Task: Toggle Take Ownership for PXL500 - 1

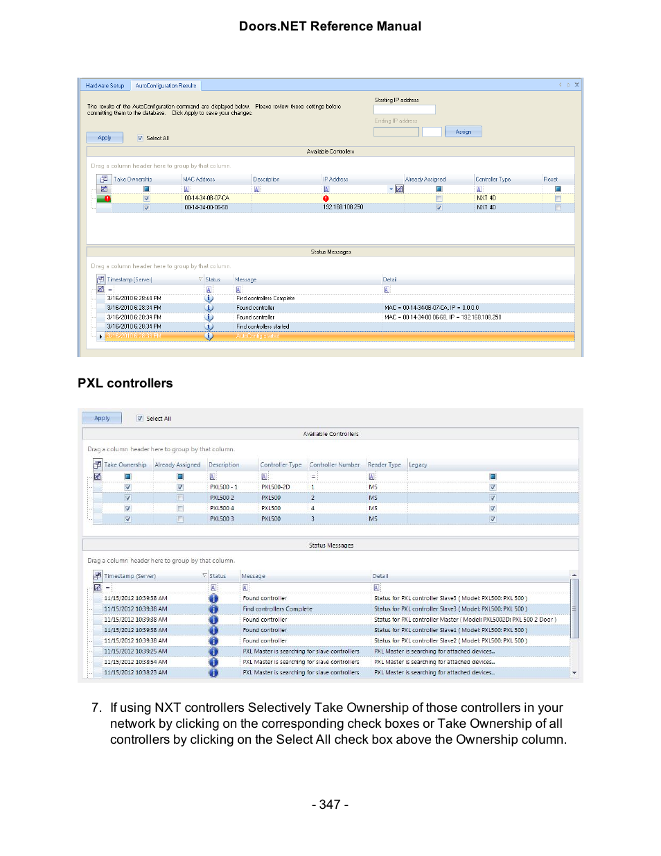Action: [127, 487]
